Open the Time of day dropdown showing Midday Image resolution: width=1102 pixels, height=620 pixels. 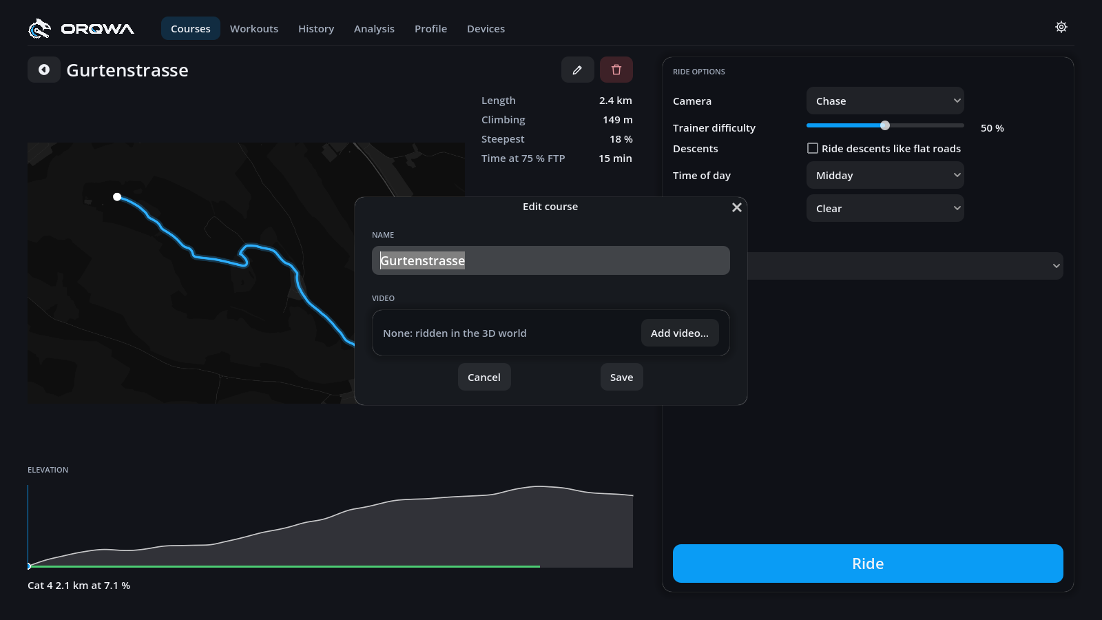click(x=885, y=175)
